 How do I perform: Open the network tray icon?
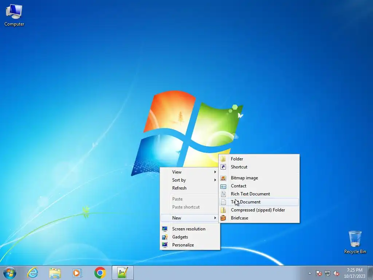click(x=327, y=273)
